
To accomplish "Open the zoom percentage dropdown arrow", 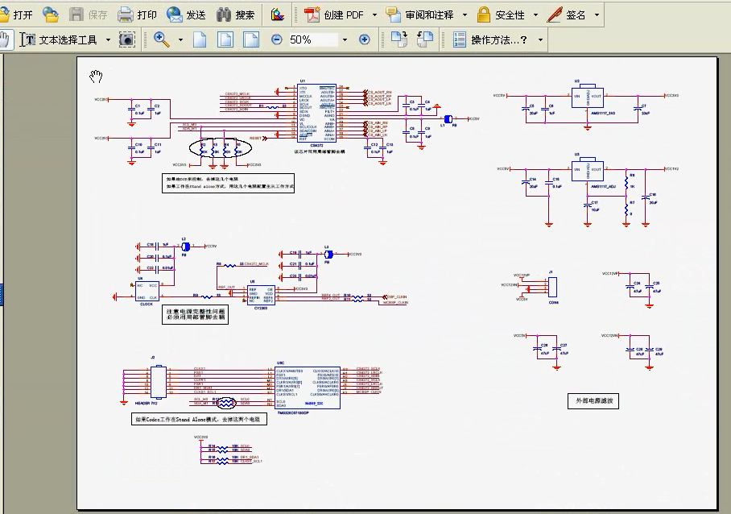I will 345,39.
